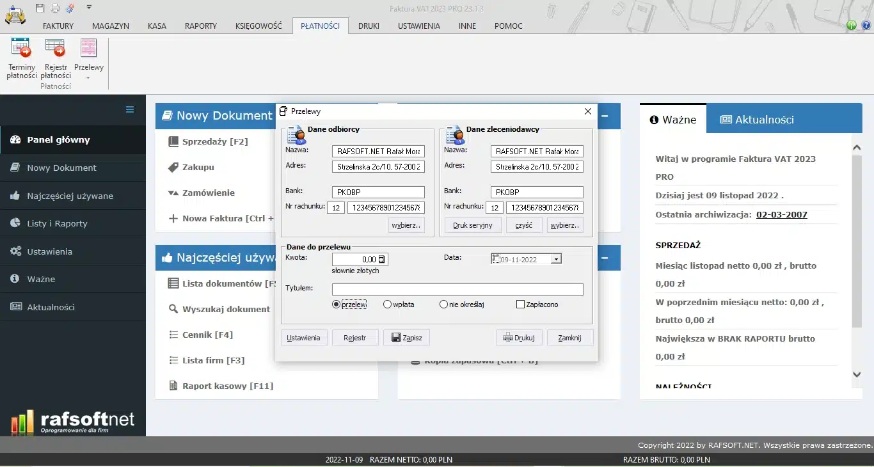The height and width of the screenshot is (467, 874).
Task: Enable the Zapłacono checkbox
Action: [520, 305]
